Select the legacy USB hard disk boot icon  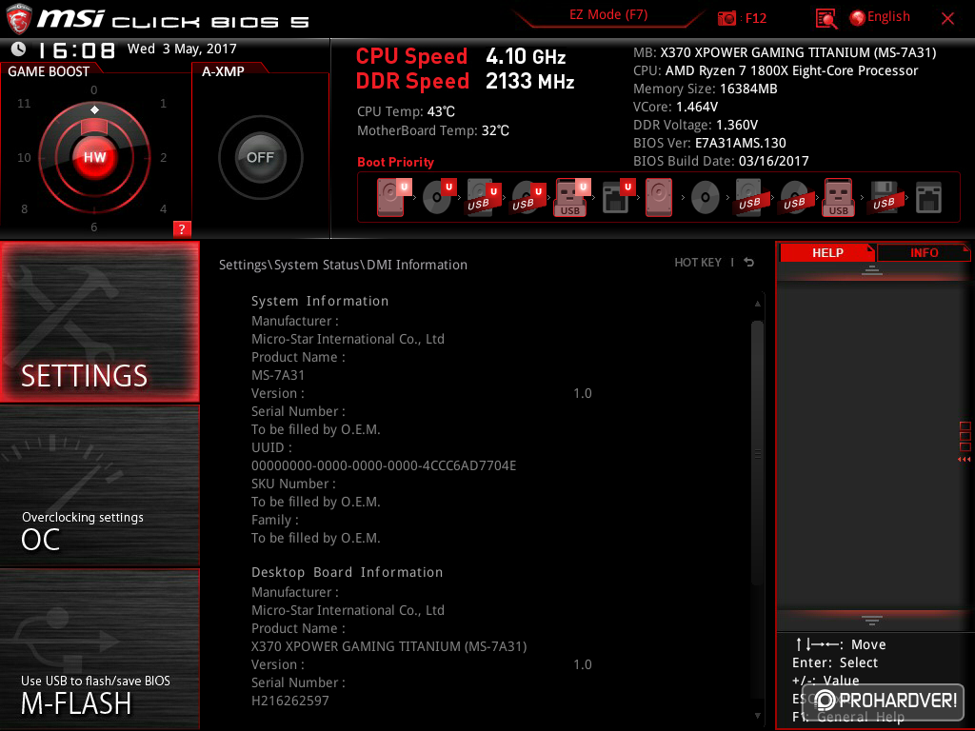click(749, 198)
